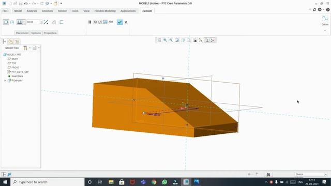The image size is (331, 186).
Task: Toggle extrude as solid
Action: pyautogui.click(x=6, y=22)
